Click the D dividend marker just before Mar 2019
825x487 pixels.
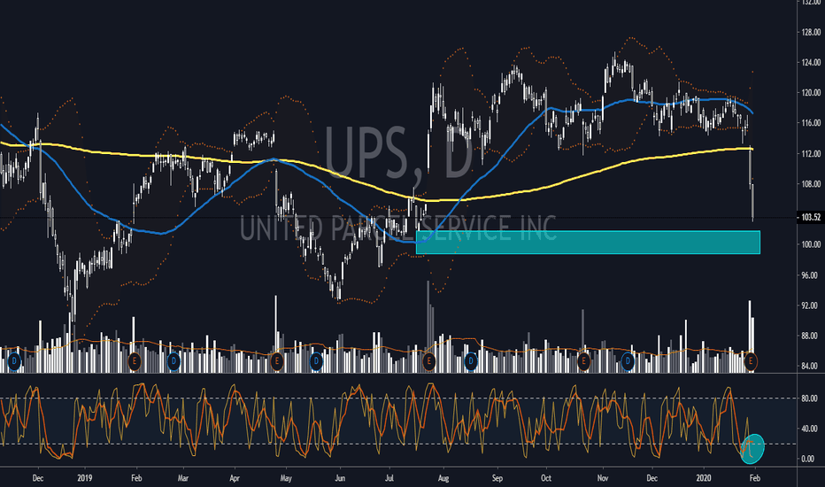[173, 361]
